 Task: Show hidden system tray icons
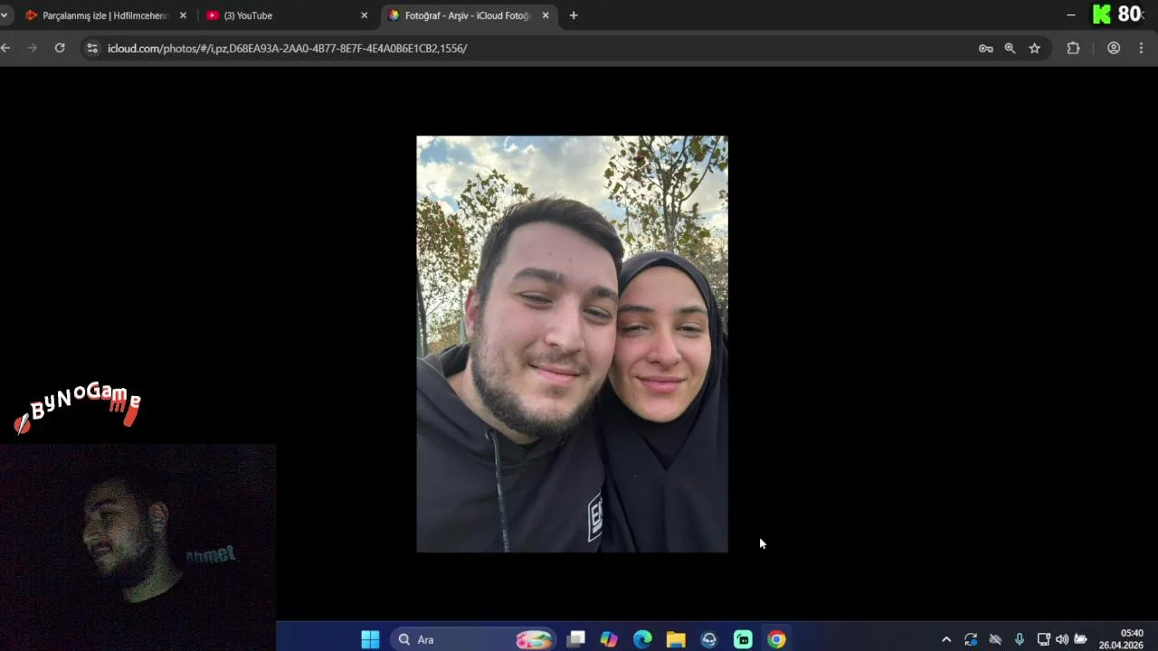tap(946, 639)
